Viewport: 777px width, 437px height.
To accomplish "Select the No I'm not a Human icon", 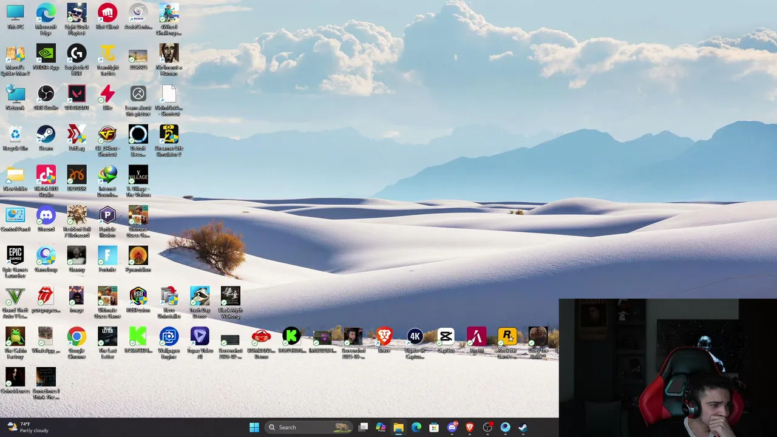I will 169,60.
